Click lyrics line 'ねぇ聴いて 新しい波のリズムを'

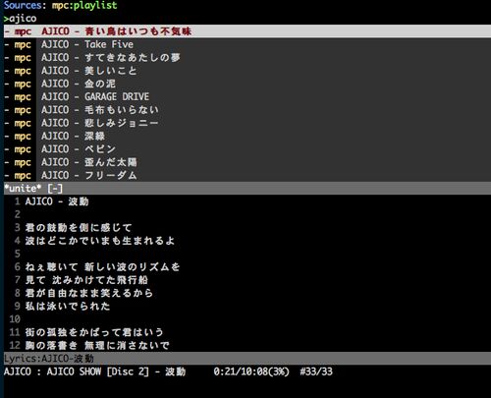[x=102, y=267]
